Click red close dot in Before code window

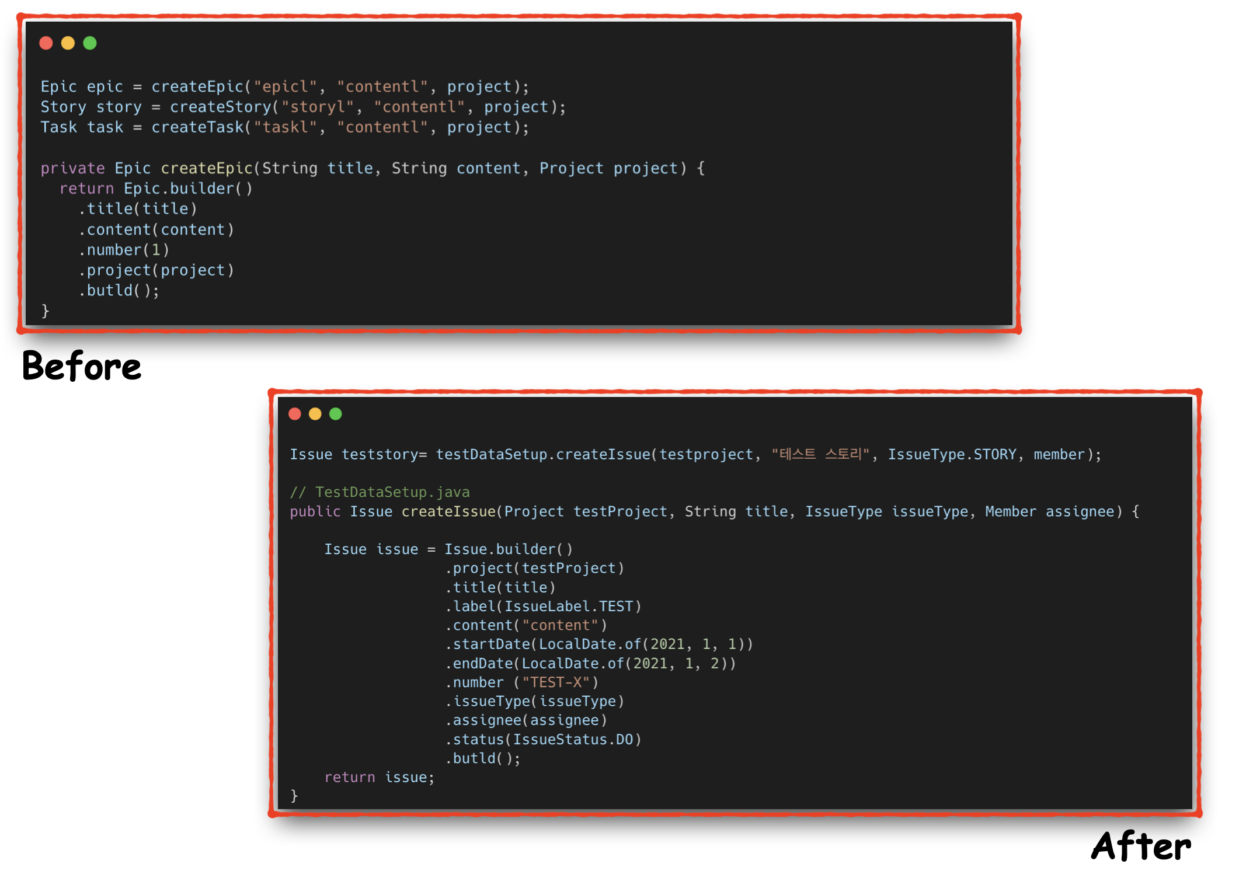[46, 43]
